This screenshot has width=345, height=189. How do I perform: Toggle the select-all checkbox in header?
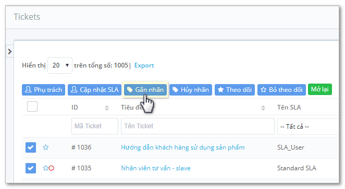pyautogui.click(x=32, y=106)
